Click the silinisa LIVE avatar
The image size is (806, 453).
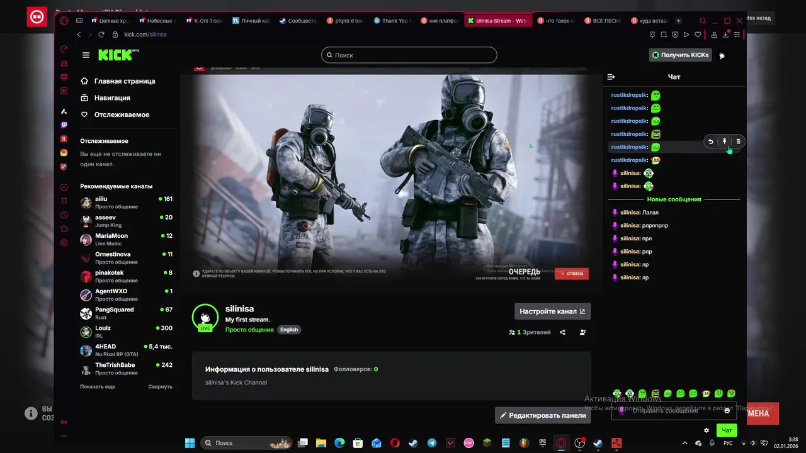click(x=205, y=318)
